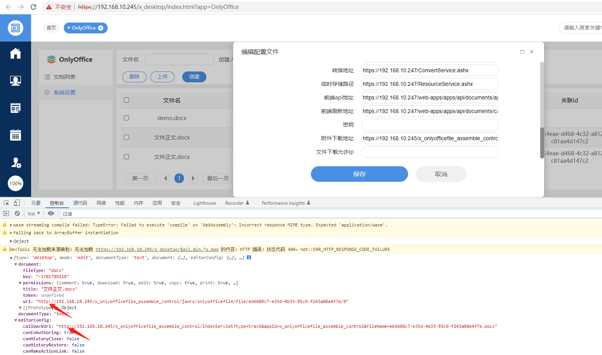Reload the page with the refresh icon
This screenshot has width=602, height=355.
(33, 7)
